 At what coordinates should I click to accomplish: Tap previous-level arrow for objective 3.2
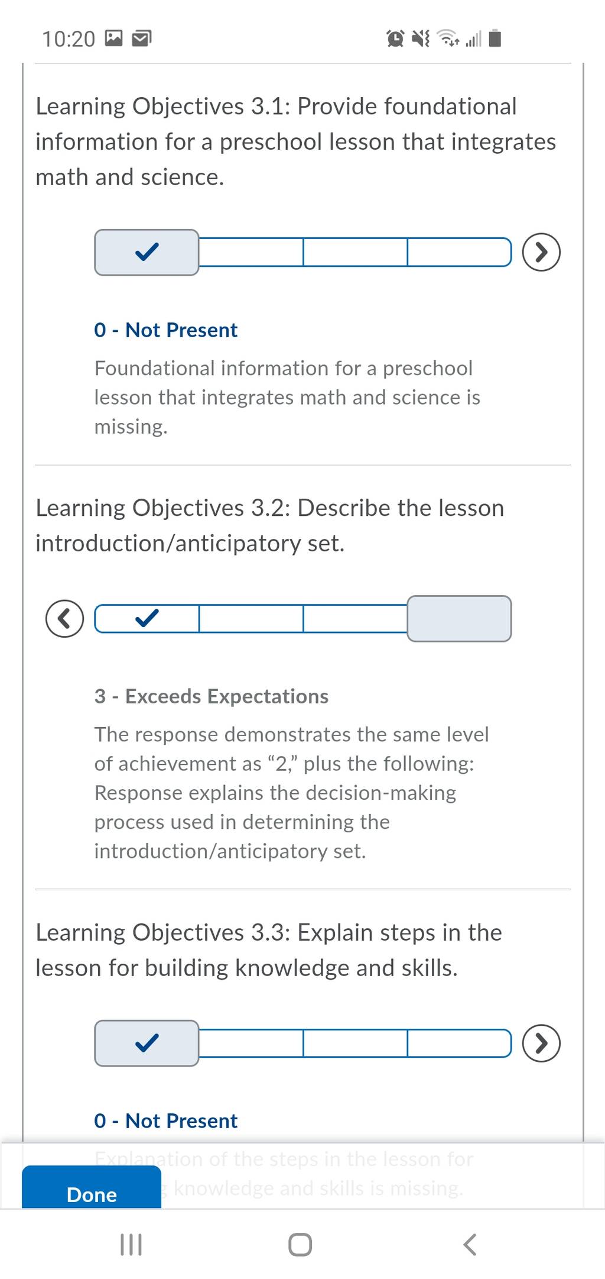click(64, 618)
